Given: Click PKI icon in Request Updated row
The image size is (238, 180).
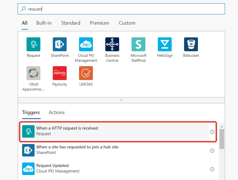Looking at the screenshot, I should point(28,169).
